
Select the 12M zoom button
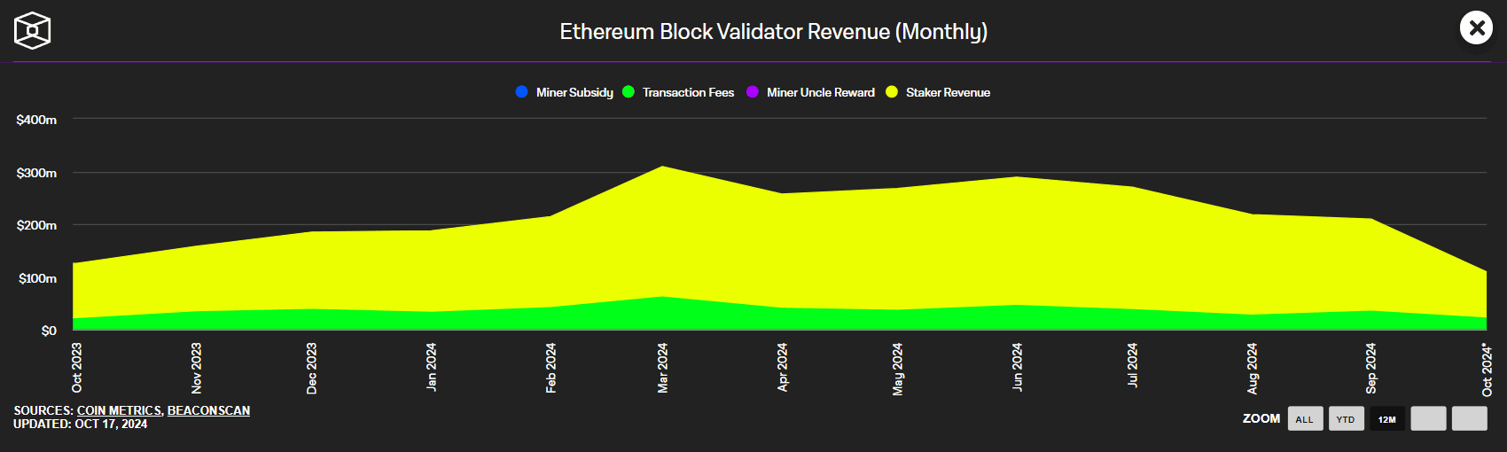[x=1387, y=419]
